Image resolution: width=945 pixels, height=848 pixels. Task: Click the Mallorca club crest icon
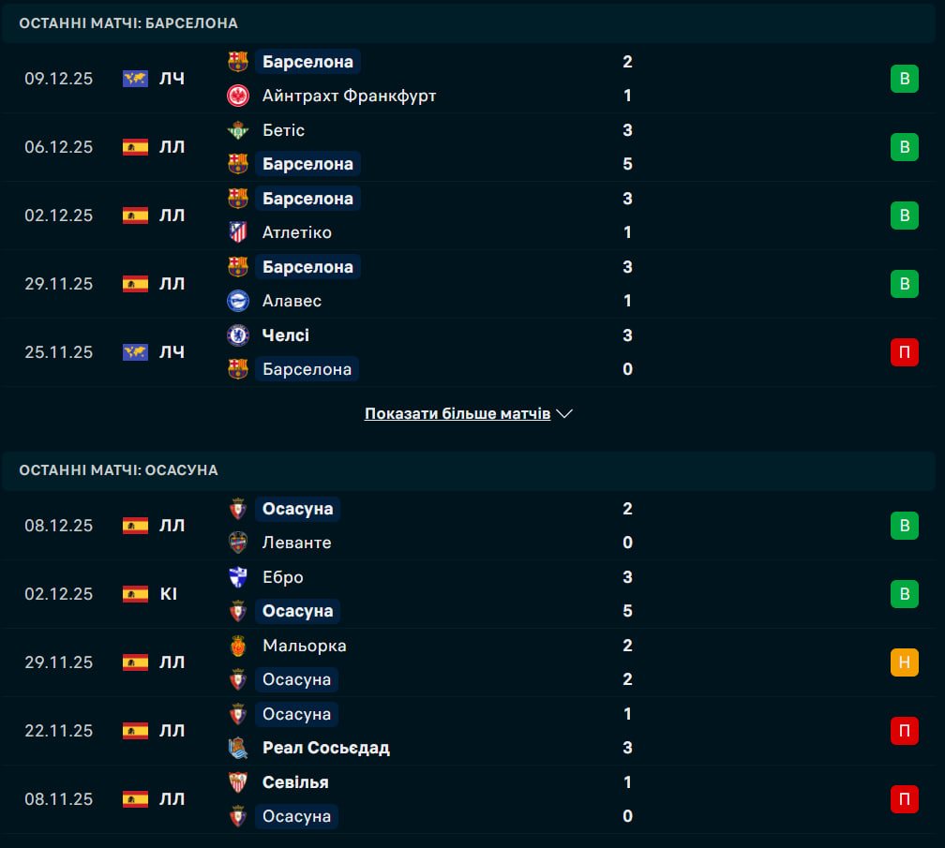pos(238,646)
